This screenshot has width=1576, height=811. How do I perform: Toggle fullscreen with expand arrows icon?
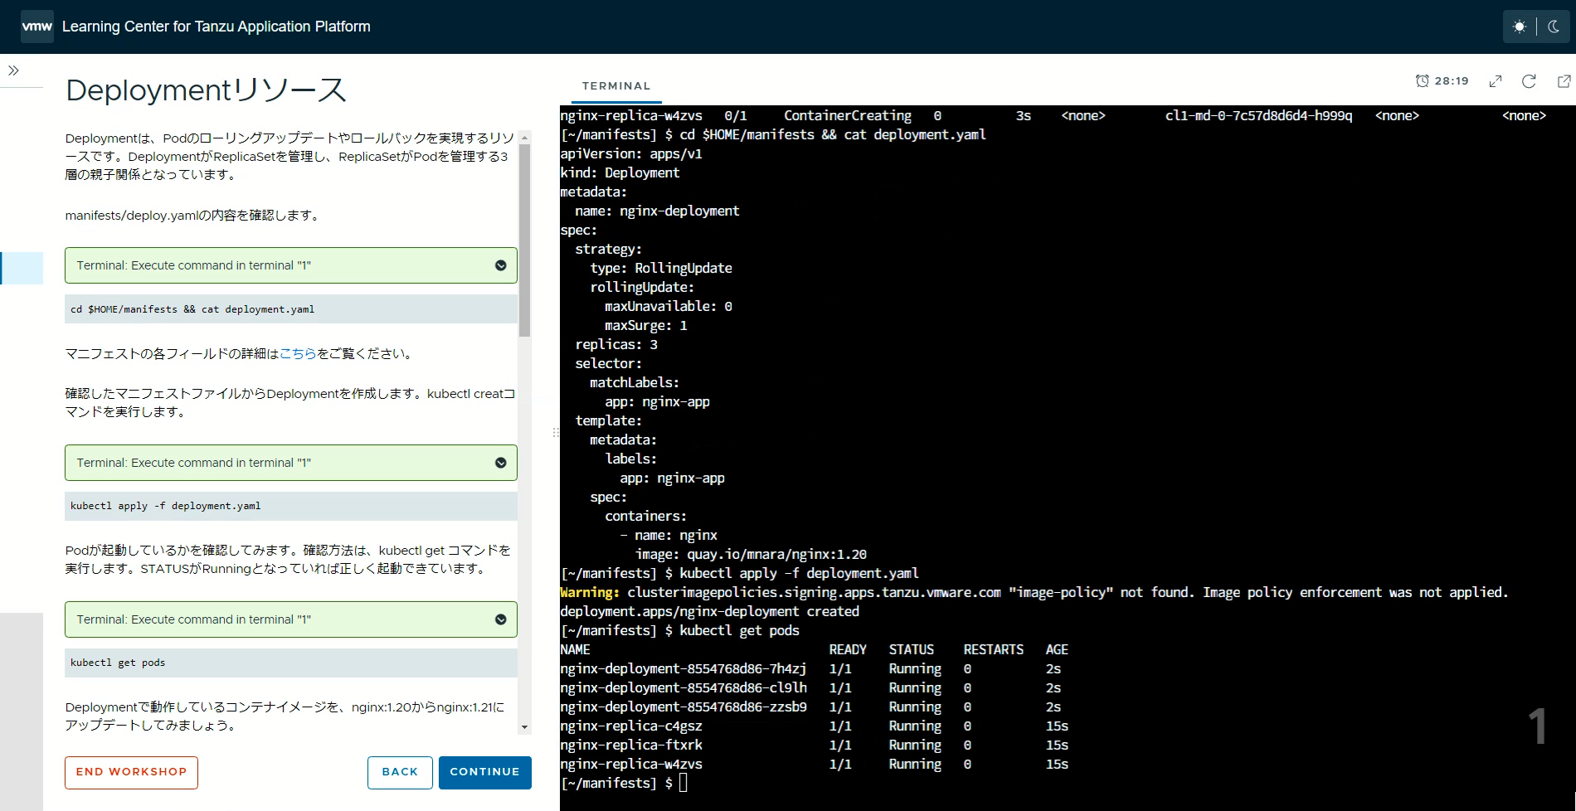pyautogui.click(x=1496, y=80)
